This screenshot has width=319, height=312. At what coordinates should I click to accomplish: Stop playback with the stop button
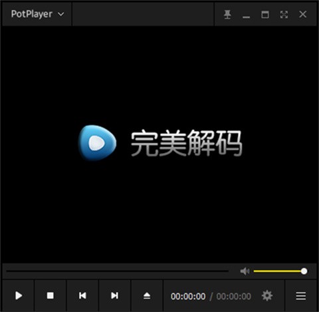point(51,295)
